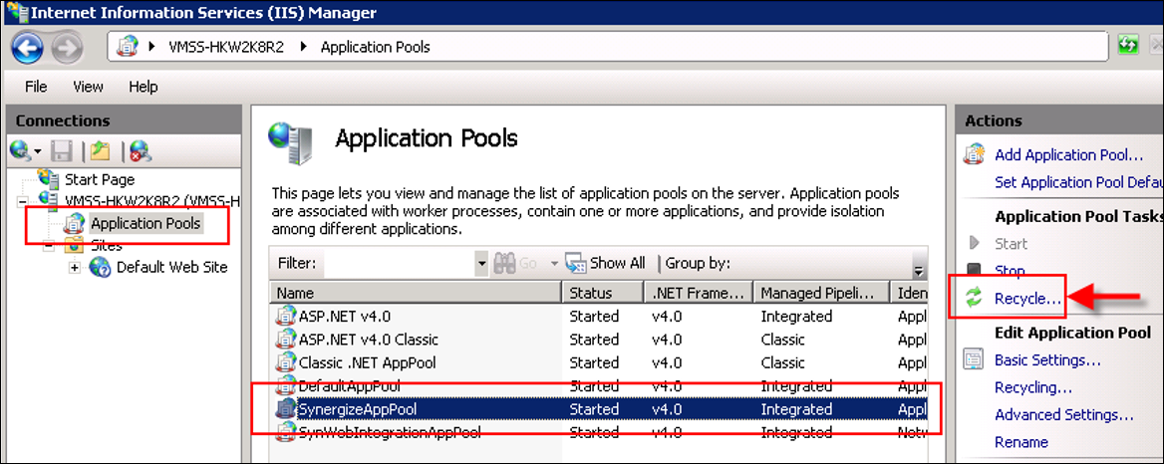This screenshot has height=464, width=1164.
Task: Collapse the Sites tree node
Action: 49,245
